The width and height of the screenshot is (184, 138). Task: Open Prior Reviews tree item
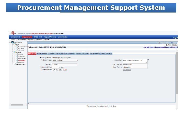(x=22, y=59)
